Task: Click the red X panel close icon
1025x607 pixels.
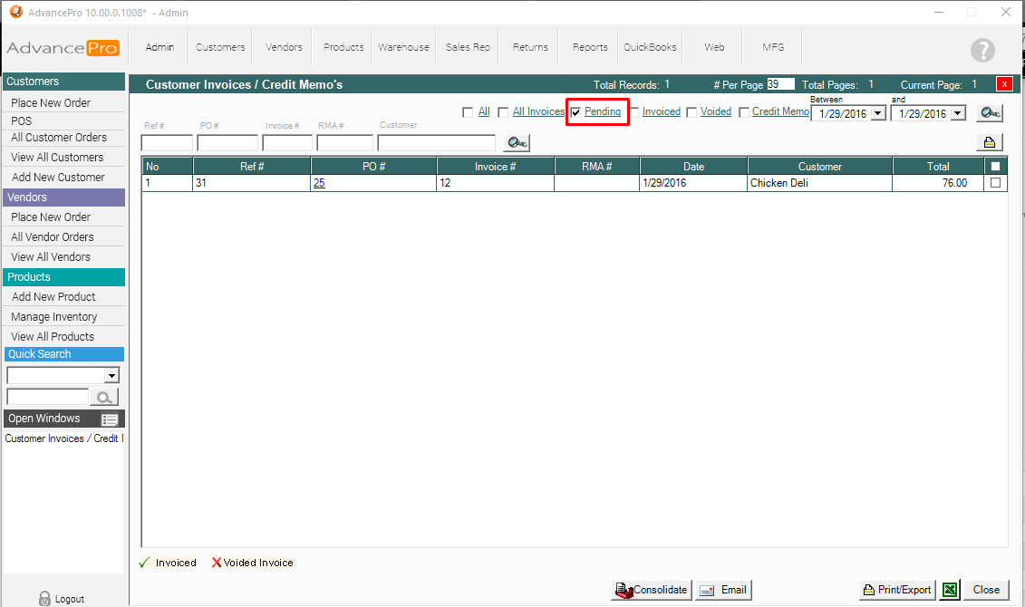Action: point(1003,84)
